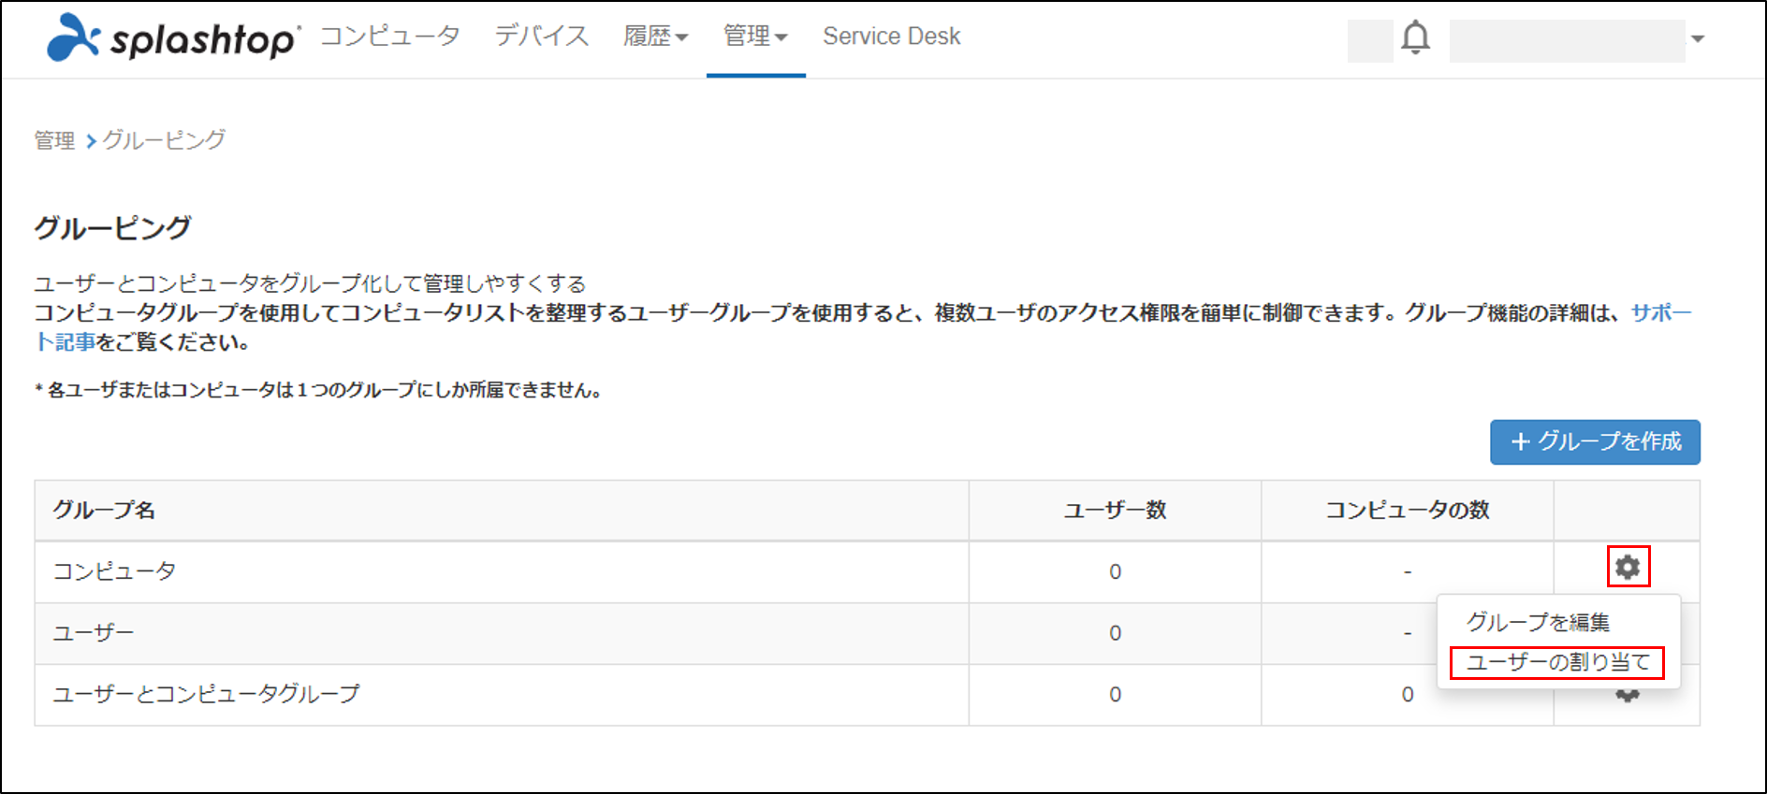
Task: Click the gear icon in the コンピュータ group row
Action: pyautogui.click(x=1628, y=567)
